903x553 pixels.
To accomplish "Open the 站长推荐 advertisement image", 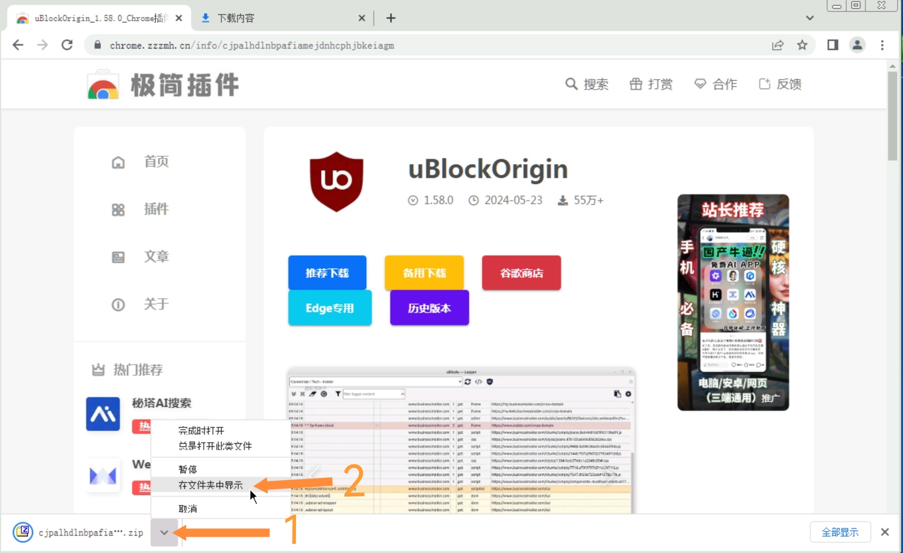I will click(x=733, y=303).
